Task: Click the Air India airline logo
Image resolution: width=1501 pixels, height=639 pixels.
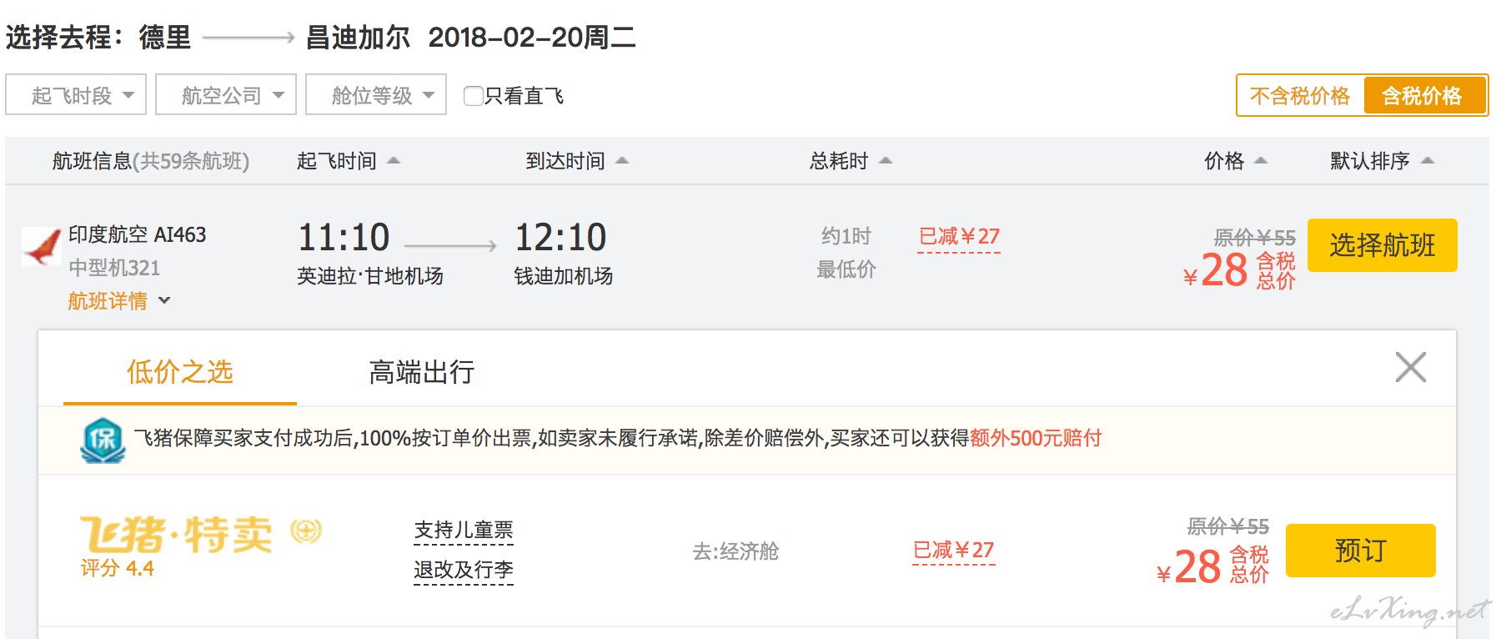Action: (x=42, y=246)
